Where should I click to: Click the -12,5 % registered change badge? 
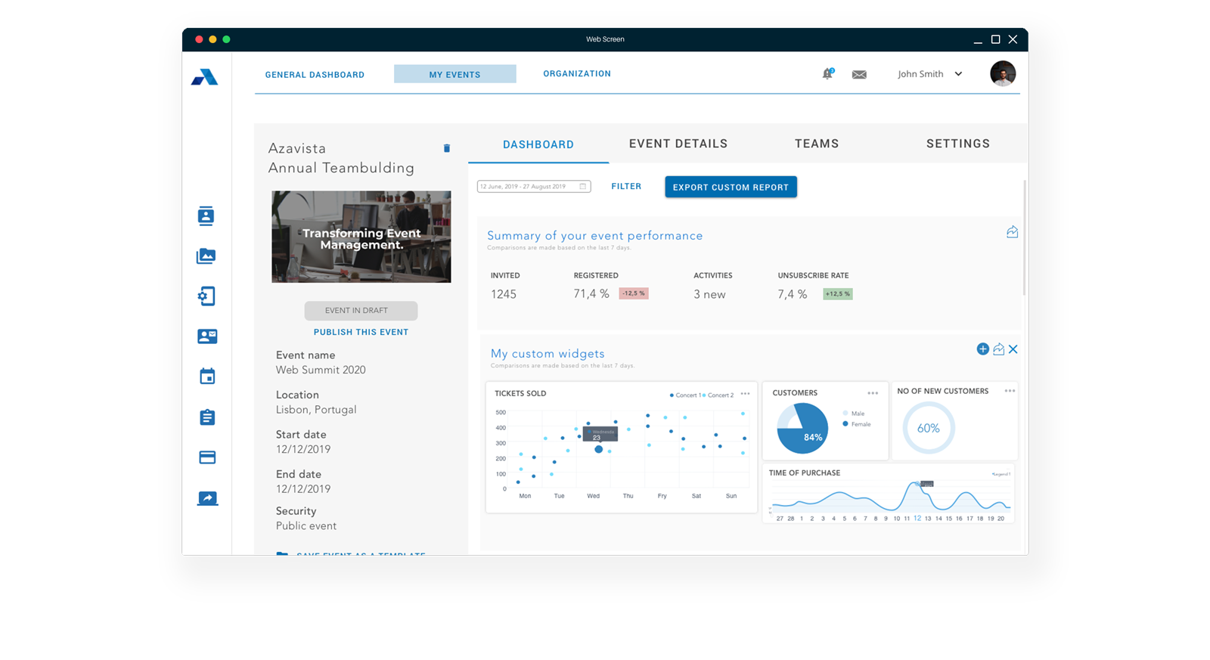tap(634, 293)
